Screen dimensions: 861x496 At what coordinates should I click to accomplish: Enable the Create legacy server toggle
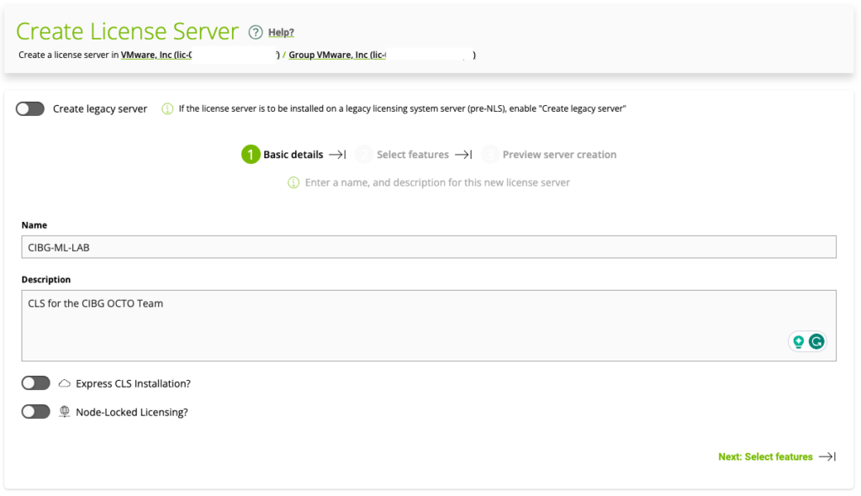tap(30, 108)
